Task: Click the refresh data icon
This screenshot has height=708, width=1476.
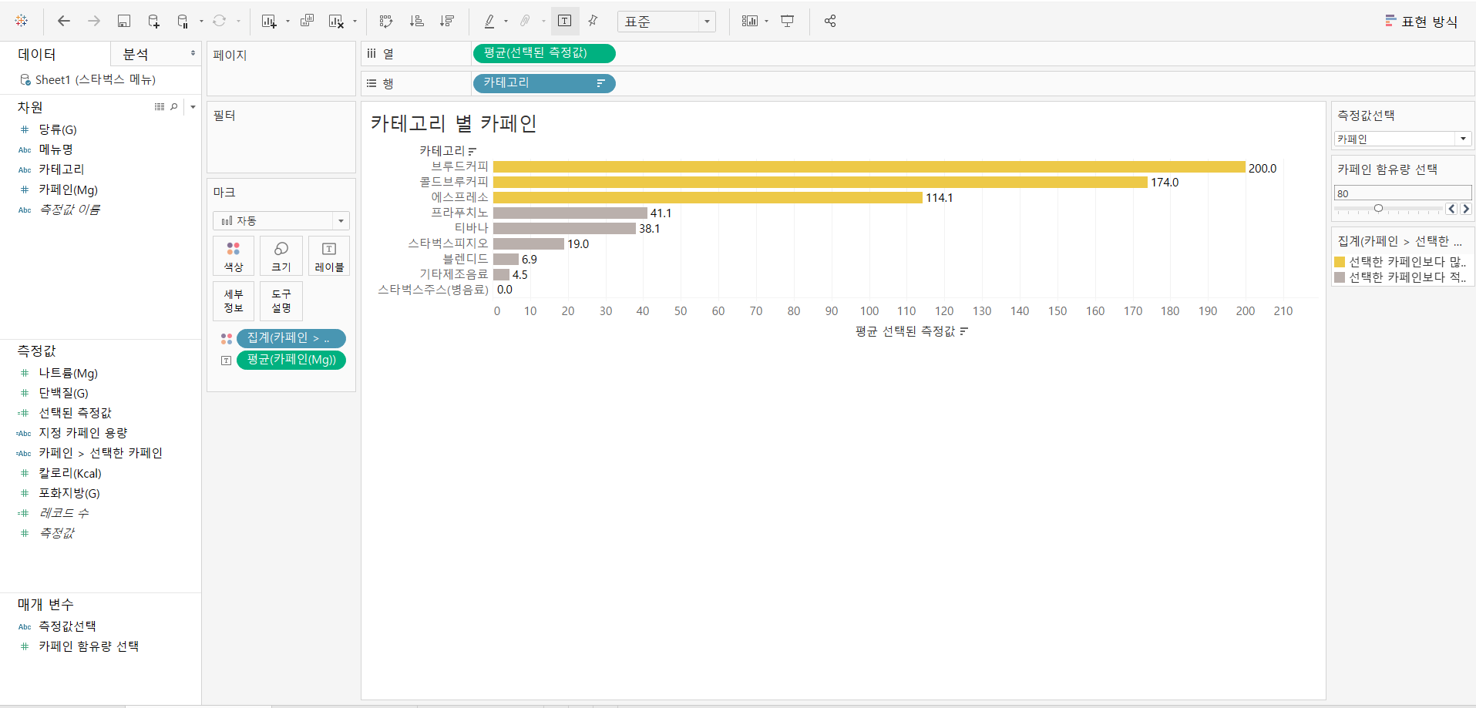Action: tap(220, 21)
